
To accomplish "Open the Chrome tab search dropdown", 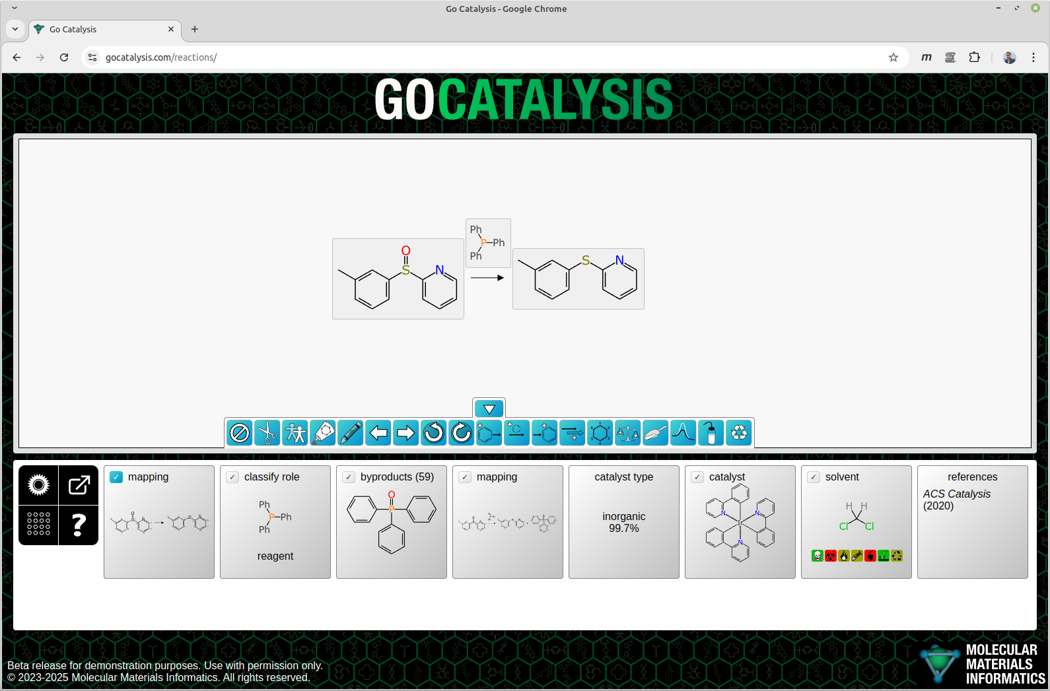I will click(15, 29).
